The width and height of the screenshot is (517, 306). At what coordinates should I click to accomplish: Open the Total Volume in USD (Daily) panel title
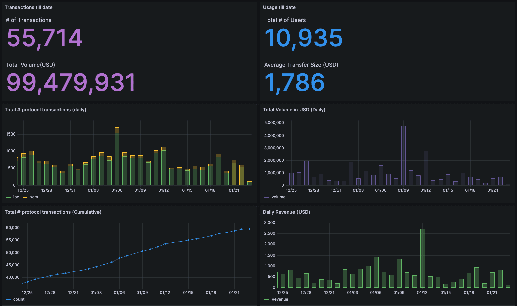point(294,110)
